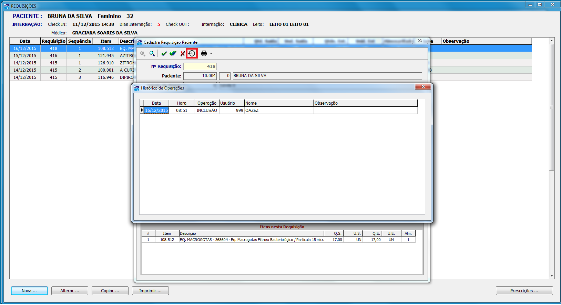The width and height of the screenshot is (561, 305).
Task: Click the row indicator arrow in history grid
Action: coord(142,111)
